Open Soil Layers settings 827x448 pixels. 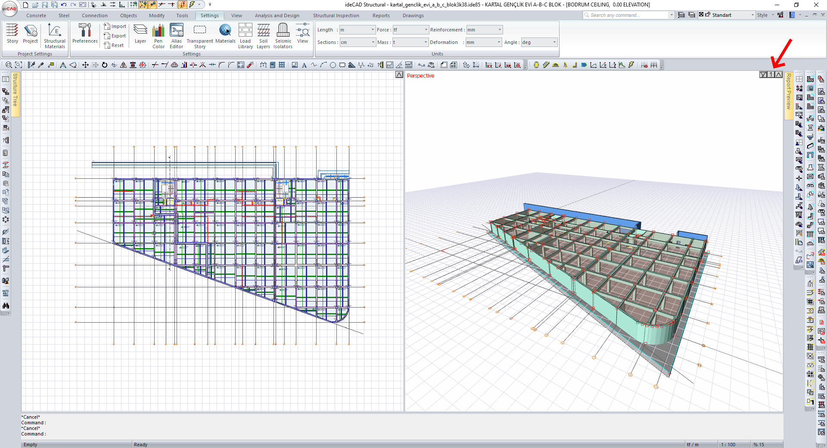pyautogui.click(x=263, y=36)
